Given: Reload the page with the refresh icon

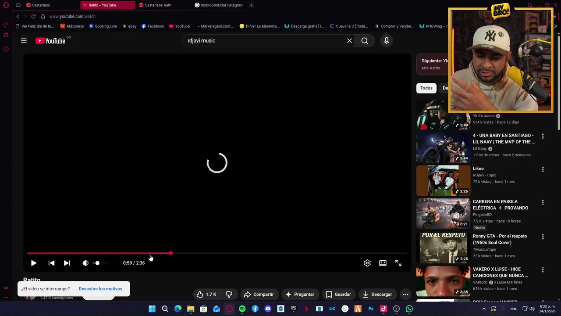Looking at the screenshot, I should pyautogui.click(x=33, y=16).
